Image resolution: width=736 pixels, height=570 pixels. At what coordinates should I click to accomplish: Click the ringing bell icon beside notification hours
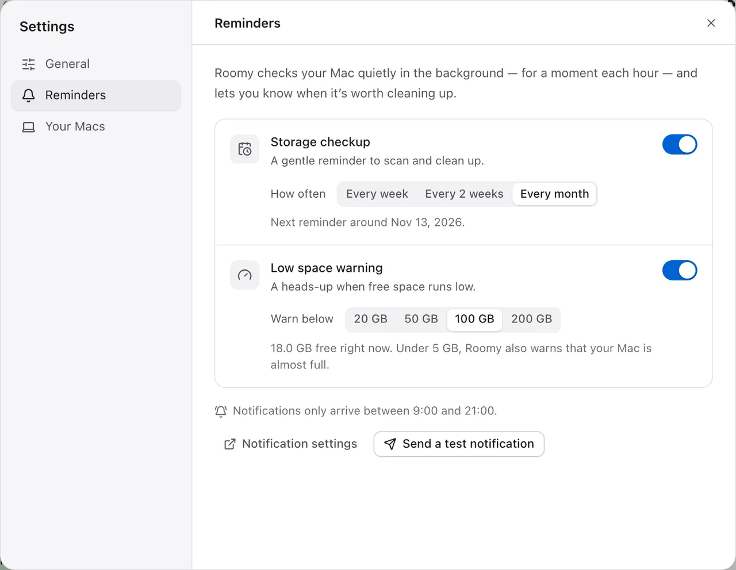[x=221, y=411]
